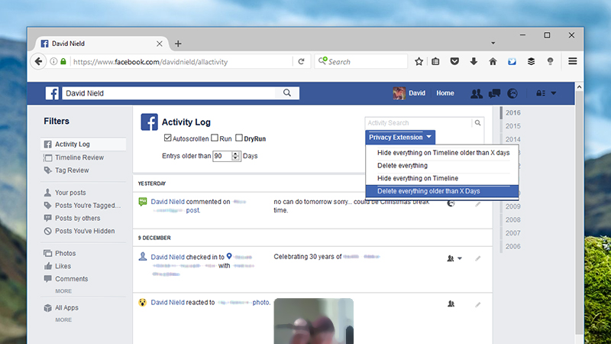Image resolution: width=611 pixels, height=344 pixels.
Task: Expand MORE under Comments filter
Action: click(x=63, y=291)
